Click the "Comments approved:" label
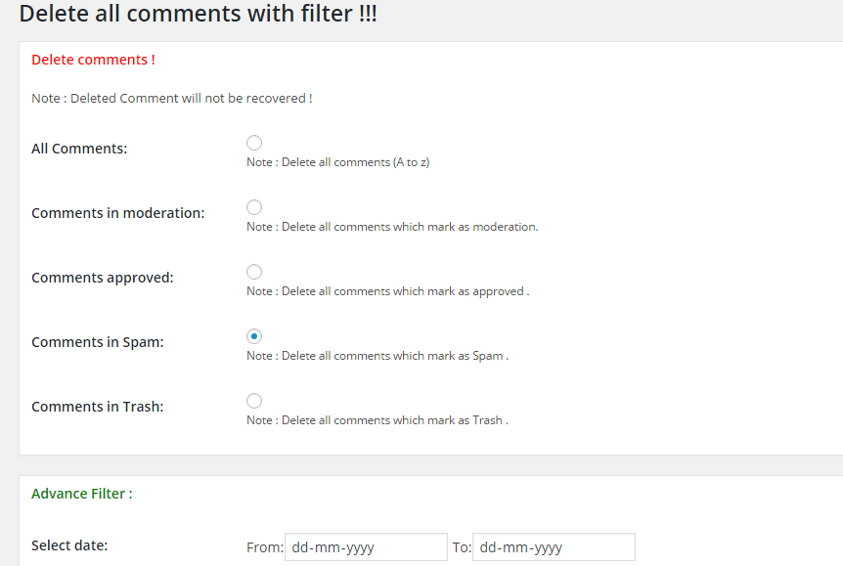 click(x=102, y=278)
